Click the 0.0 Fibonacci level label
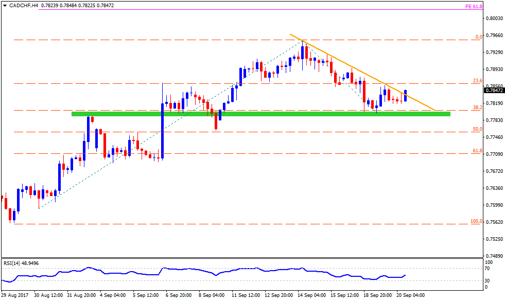505x301 pixels. 479,37
